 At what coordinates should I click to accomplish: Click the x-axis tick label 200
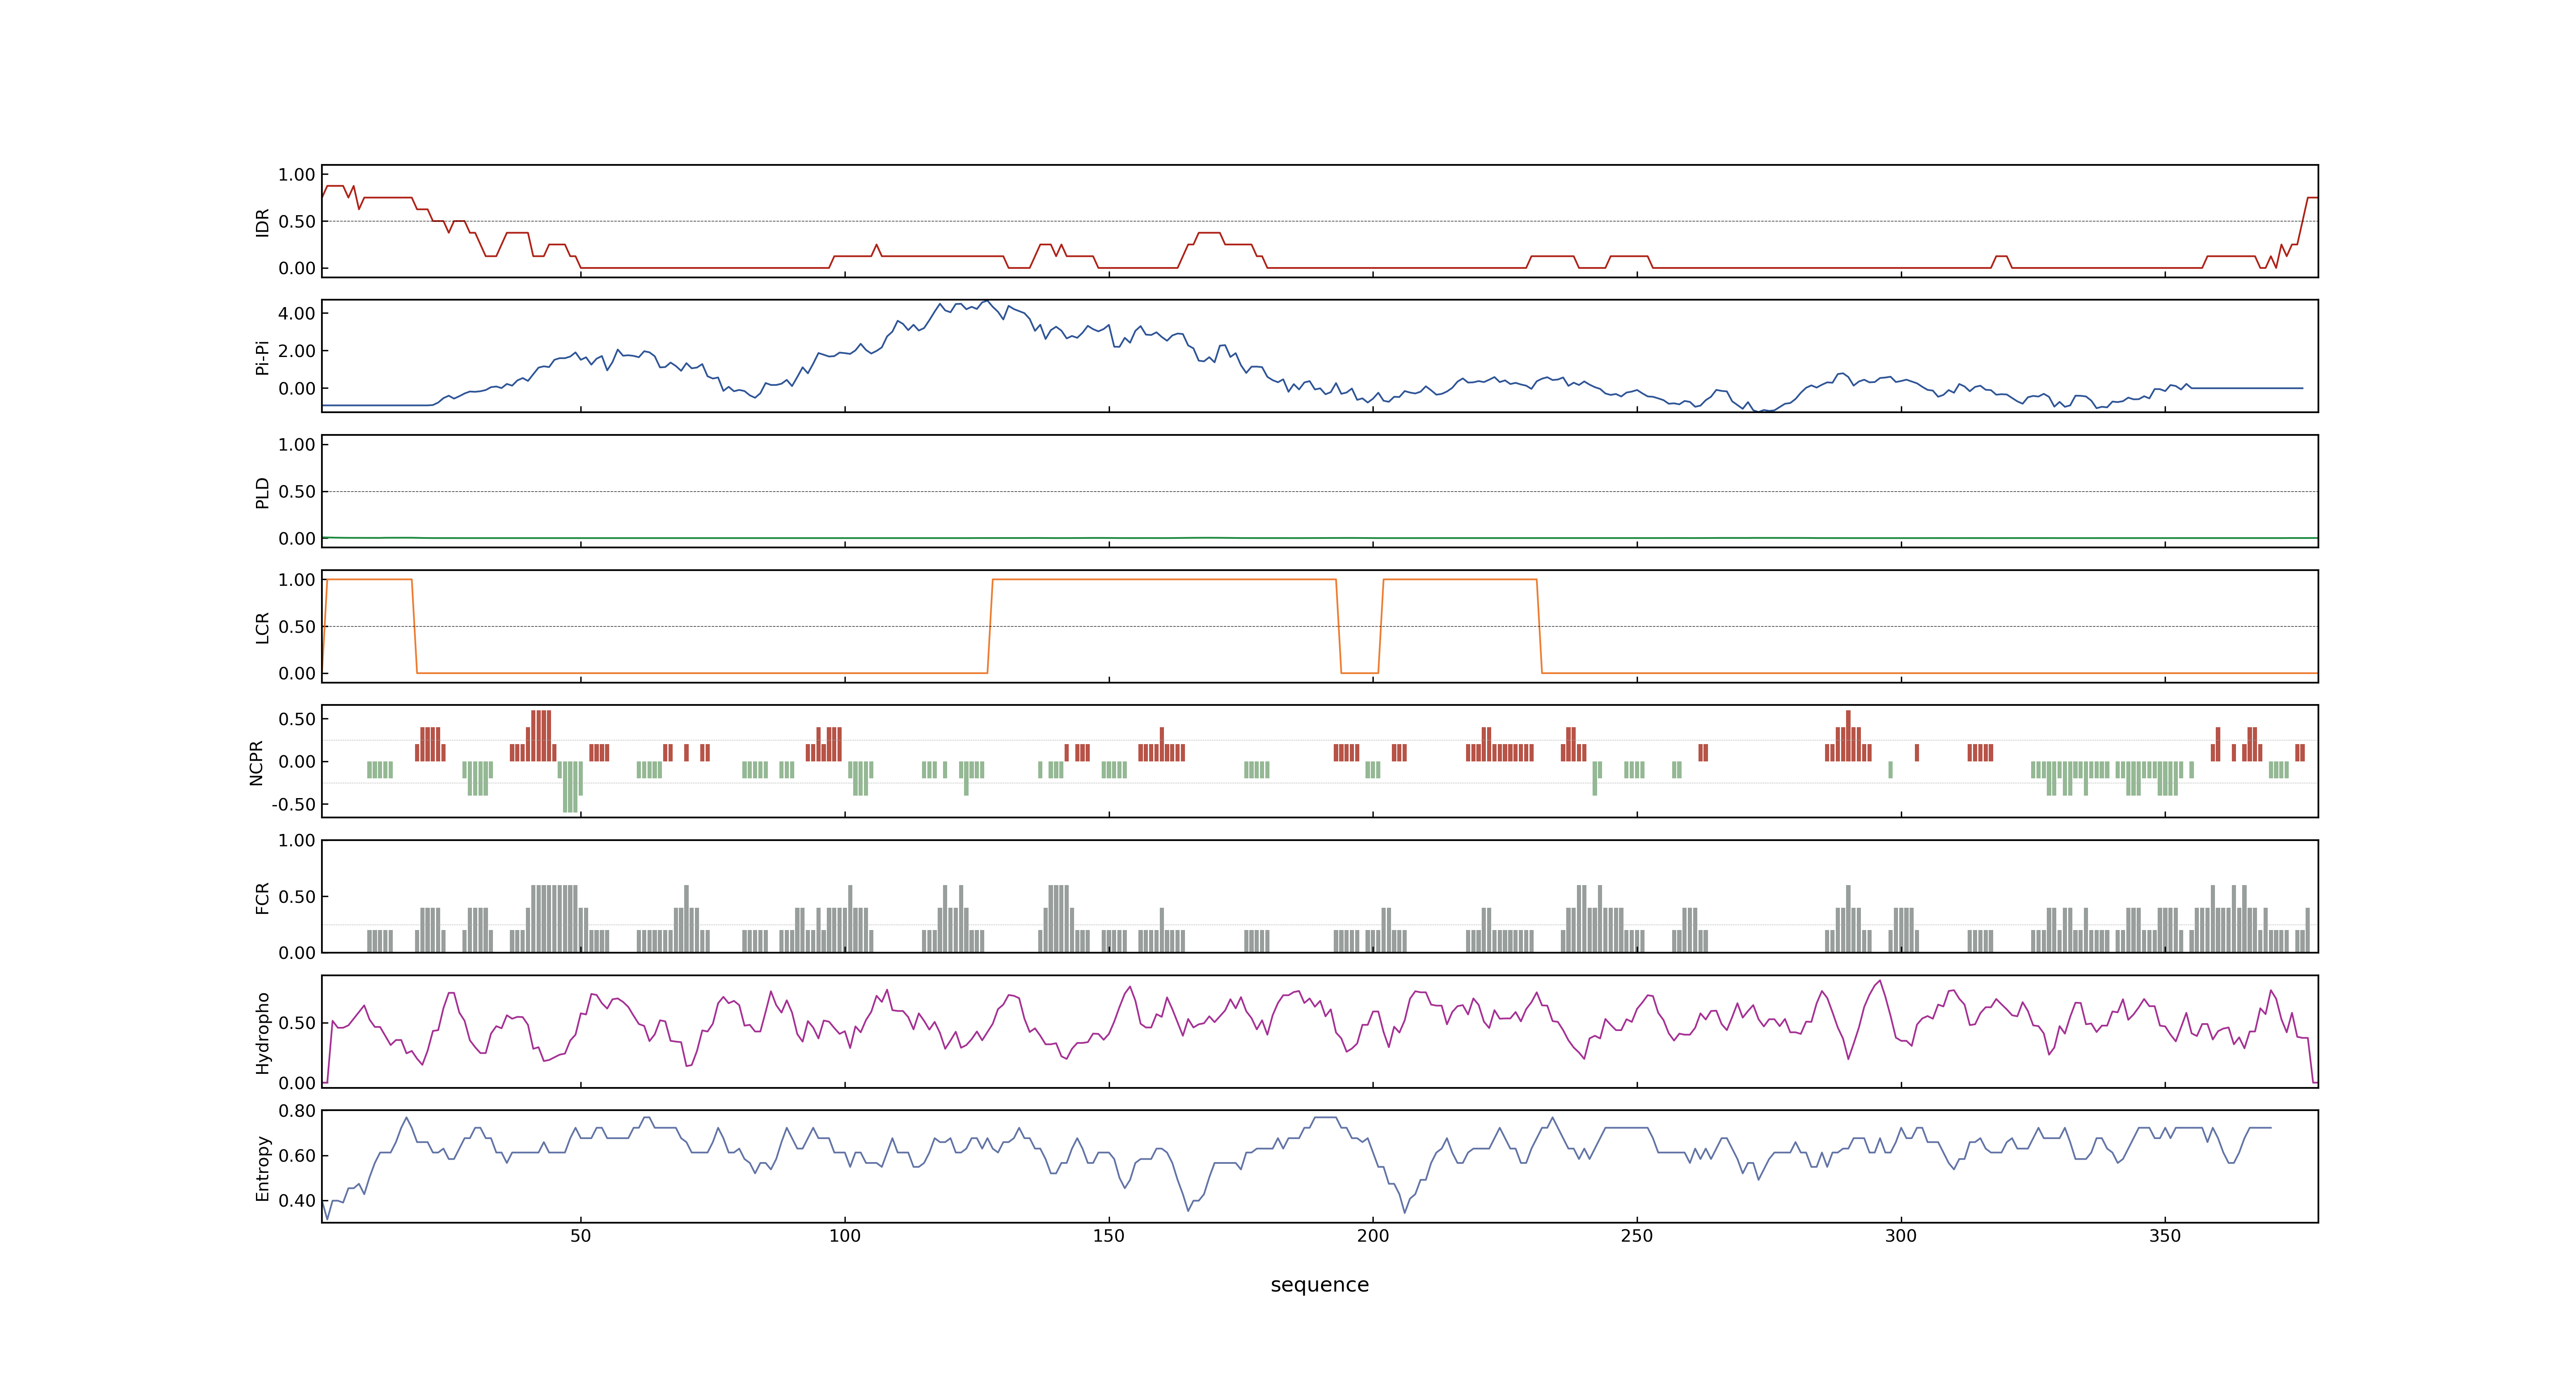click(x=1372, y=1236)
